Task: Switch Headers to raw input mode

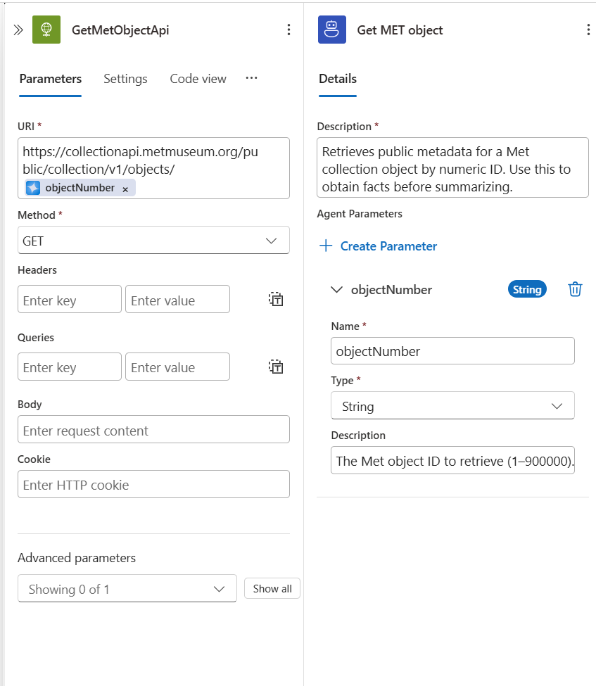Action: point(276,299)
